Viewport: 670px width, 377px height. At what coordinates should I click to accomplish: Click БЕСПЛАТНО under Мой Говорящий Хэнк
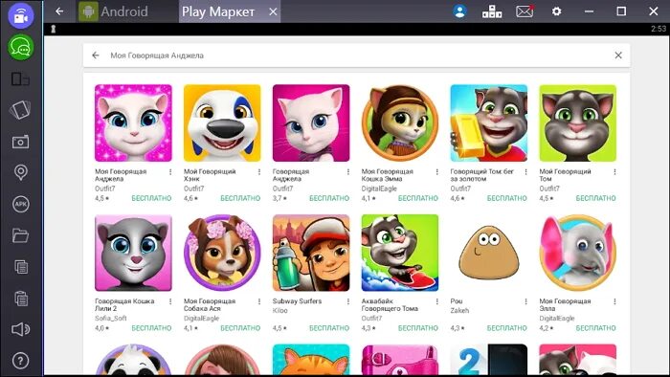click(240, 198)
